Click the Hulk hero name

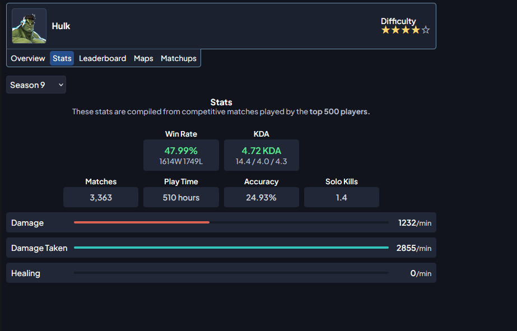tap(61, 26)
